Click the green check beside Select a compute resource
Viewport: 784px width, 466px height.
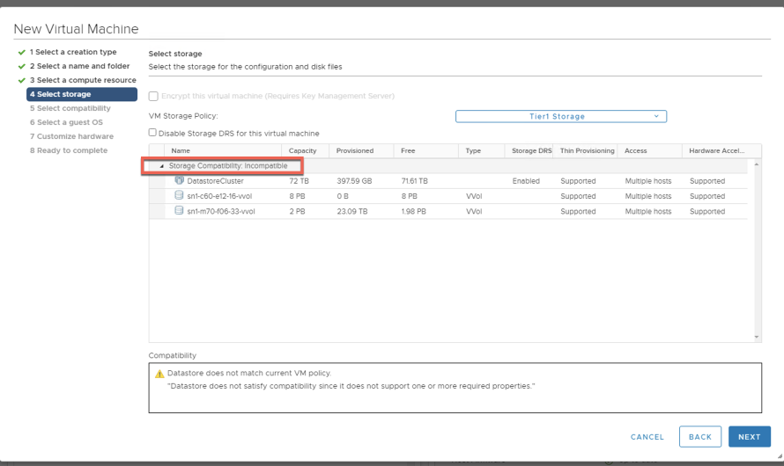(21, 81)
